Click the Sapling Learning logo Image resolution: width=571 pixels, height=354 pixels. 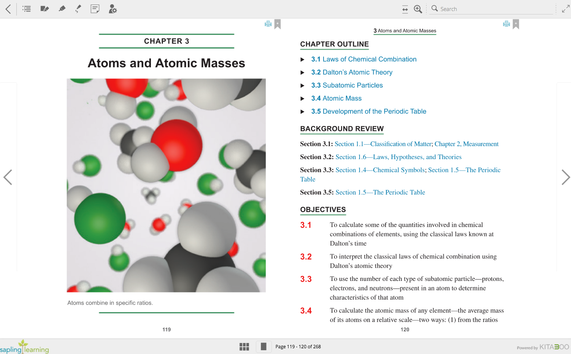point(24,347)
